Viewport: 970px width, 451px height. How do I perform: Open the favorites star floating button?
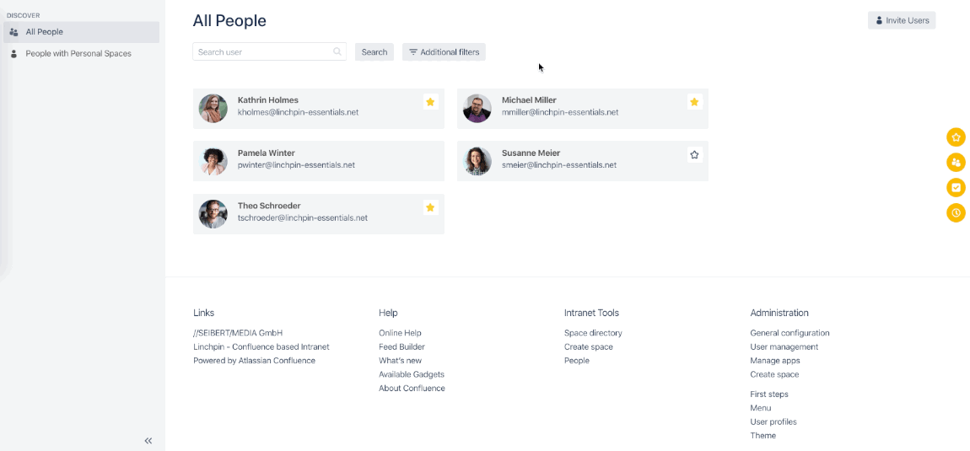(x=956, y=137)
